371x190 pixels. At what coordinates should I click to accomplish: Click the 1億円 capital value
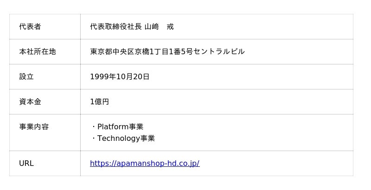(x=99, y=101)
